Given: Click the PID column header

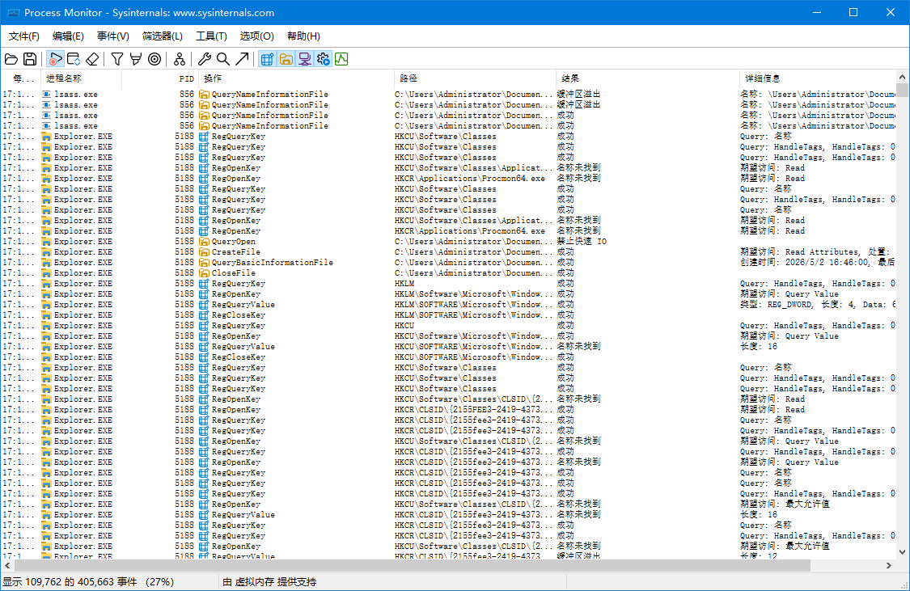Looking at the screenshot, I should click(160, 78).
